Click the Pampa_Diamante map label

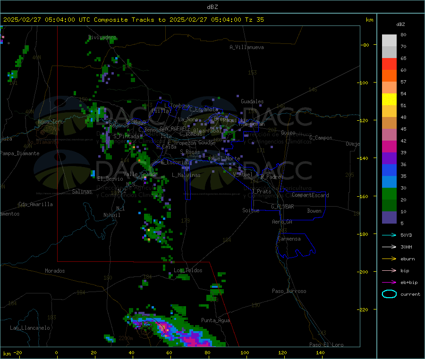(x=20, y=153)
